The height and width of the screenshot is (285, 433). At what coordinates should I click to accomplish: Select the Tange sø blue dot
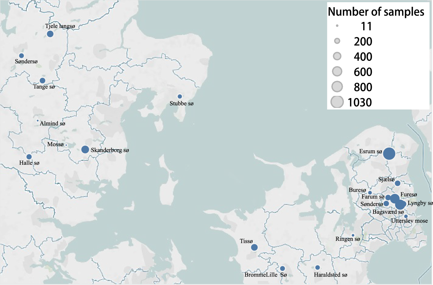(x=42, y=81)
